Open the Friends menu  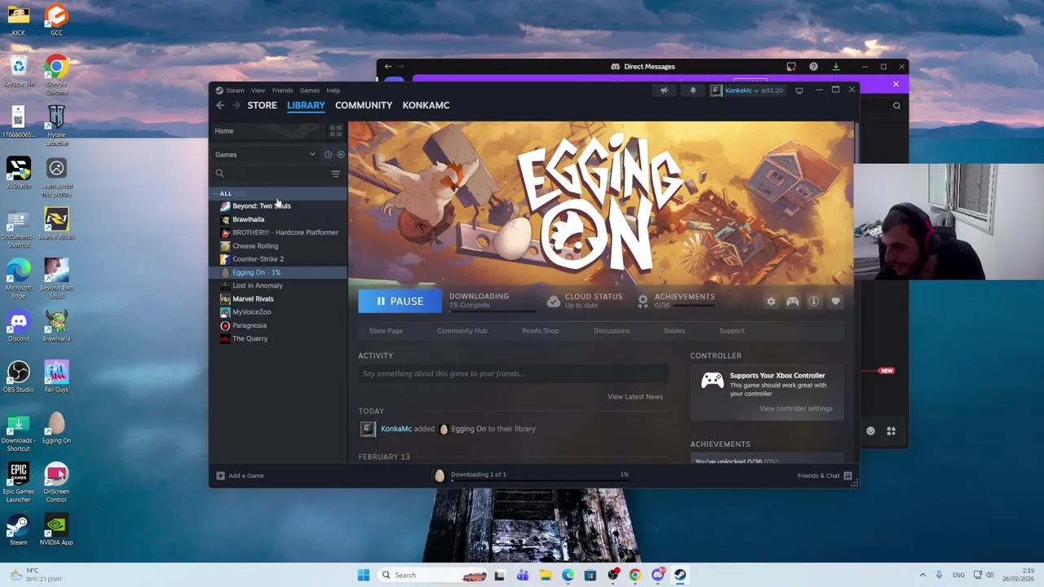pyautogui.click(x=282, y=90)
